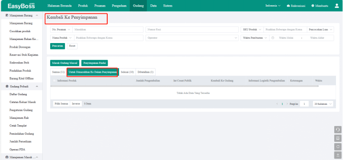The height and width of the screenshot is (160, 343).
Task: Open Manajemen Bahan Ke… in sidebar
Action: click(x=24, y=39)
